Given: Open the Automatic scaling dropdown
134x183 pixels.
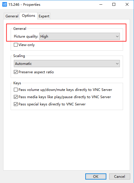Looking at the screenshot, I should (67, 64).
